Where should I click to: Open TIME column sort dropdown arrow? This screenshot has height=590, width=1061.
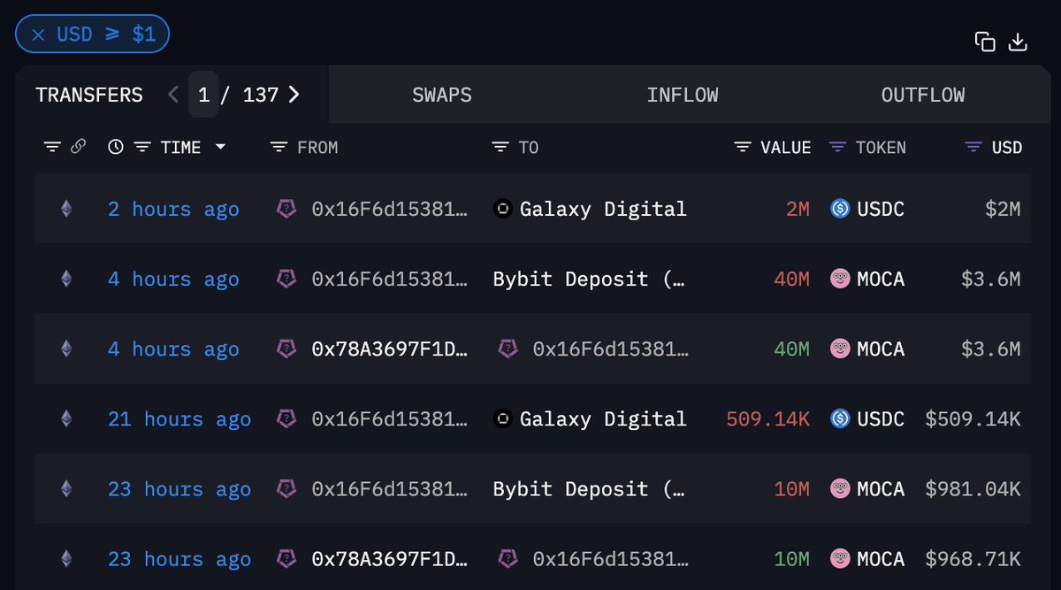coord(220,147)
